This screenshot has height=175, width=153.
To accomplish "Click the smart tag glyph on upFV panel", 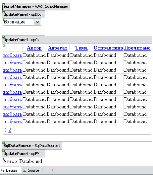I will click(4, 151).
